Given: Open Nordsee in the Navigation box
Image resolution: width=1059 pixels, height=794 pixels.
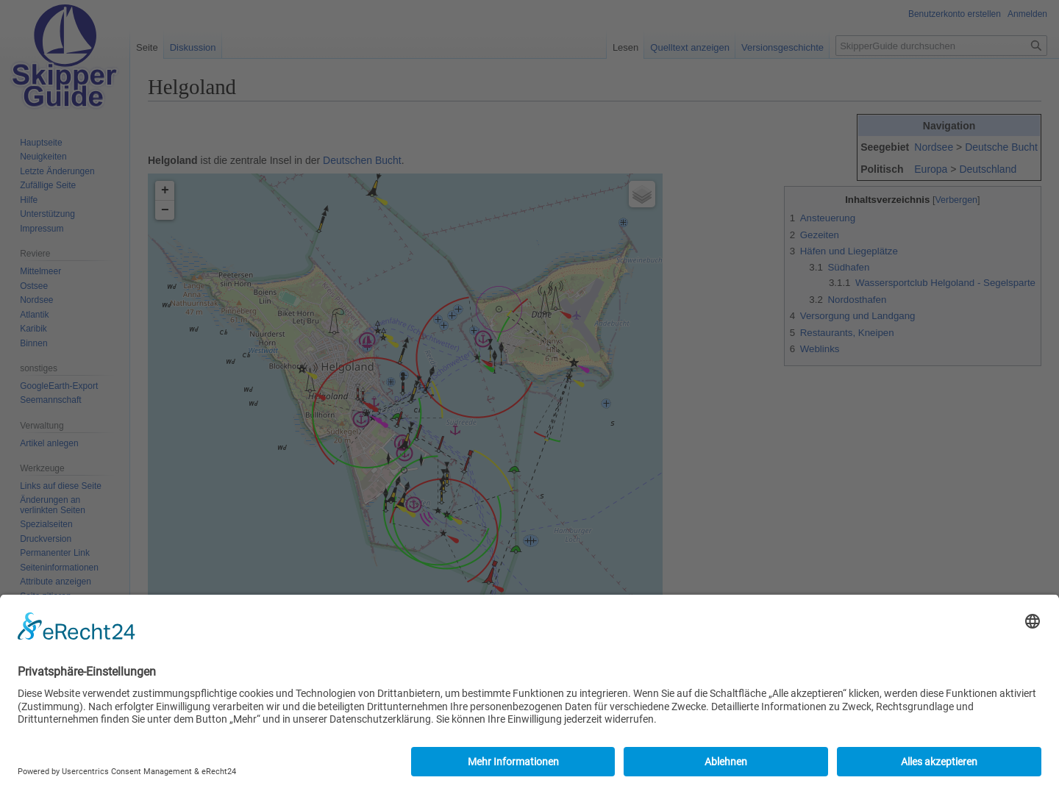Looking at the screenshot, I should (x=933, y=147).
